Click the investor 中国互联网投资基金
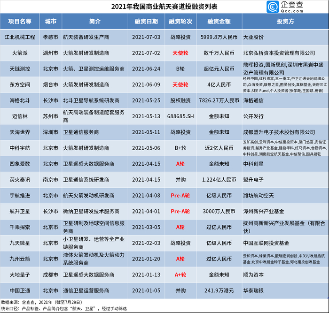329x313 pixels. (x=266, y=243)
